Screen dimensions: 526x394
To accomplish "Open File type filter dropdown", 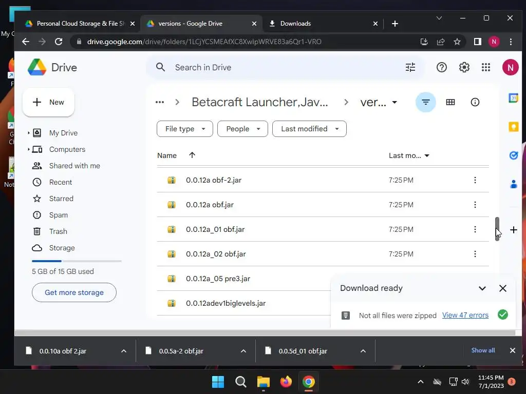I will click(185, 129).
